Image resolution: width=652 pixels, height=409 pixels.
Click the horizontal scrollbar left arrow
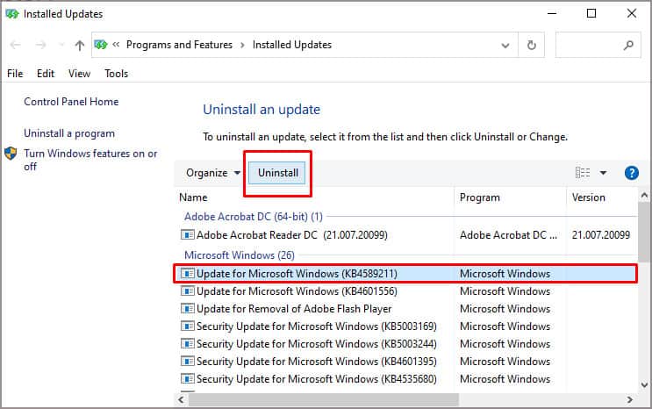[181, 399]
